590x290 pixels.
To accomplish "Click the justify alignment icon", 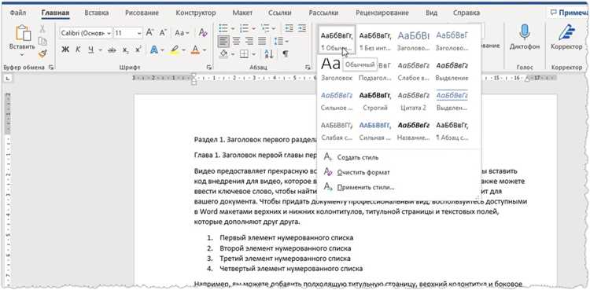I will 262,41.
